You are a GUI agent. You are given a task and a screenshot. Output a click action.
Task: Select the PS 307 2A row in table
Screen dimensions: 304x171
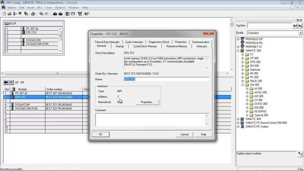(46, 93)
